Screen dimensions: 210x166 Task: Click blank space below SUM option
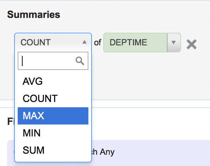tap(53, 160)
